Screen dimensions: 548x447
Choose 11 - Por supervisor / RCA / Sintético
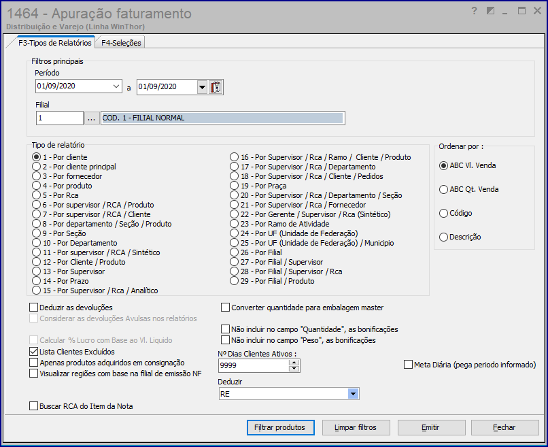(96, 252)
